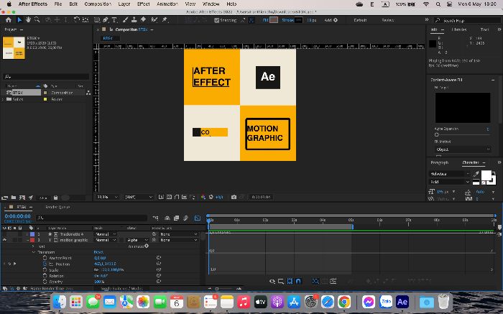This screenshot has width=503, height=314.
Task: Open the Effect menu
Action: [x=144, y=4]
